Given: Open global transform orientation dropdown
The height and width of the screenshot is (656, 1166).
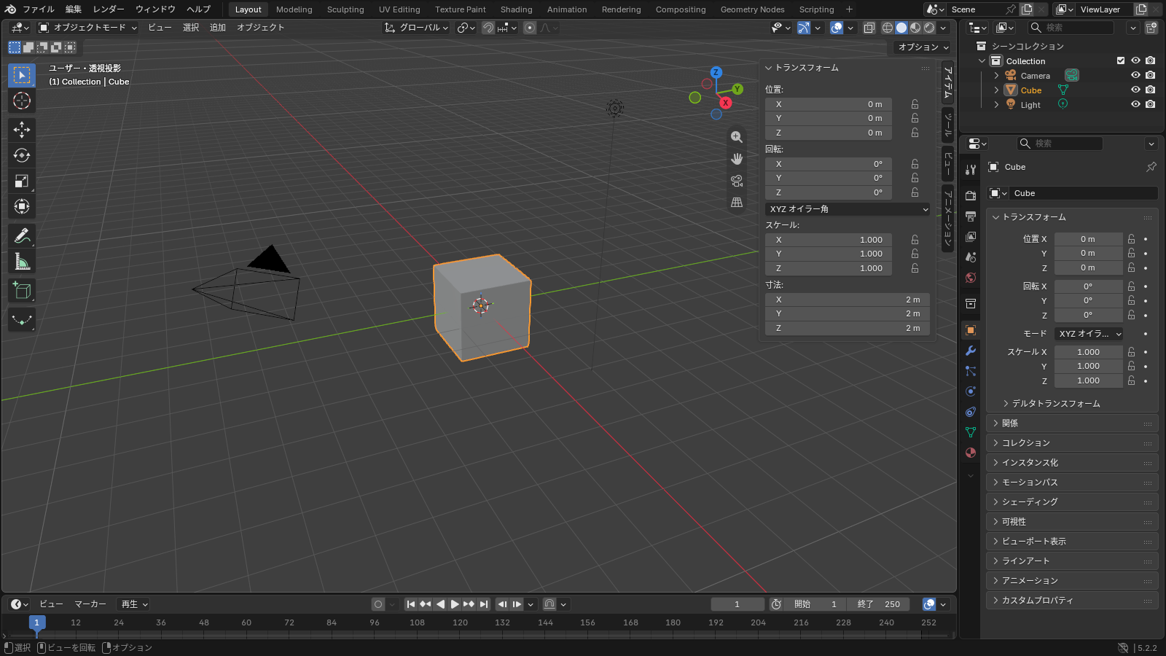Looking at the screenshot, I should 416,28.
